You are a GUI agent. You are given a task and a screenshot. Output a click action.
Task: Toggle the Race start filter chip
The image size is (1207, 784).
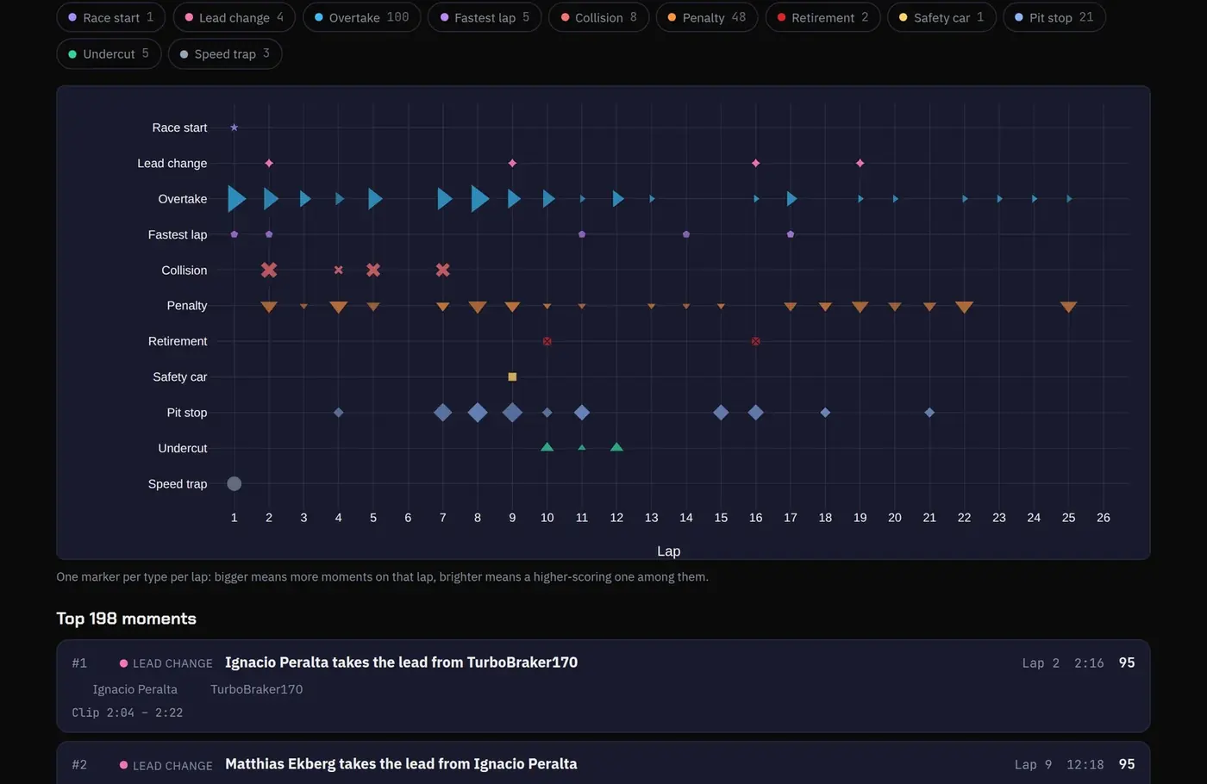point(111,17)
